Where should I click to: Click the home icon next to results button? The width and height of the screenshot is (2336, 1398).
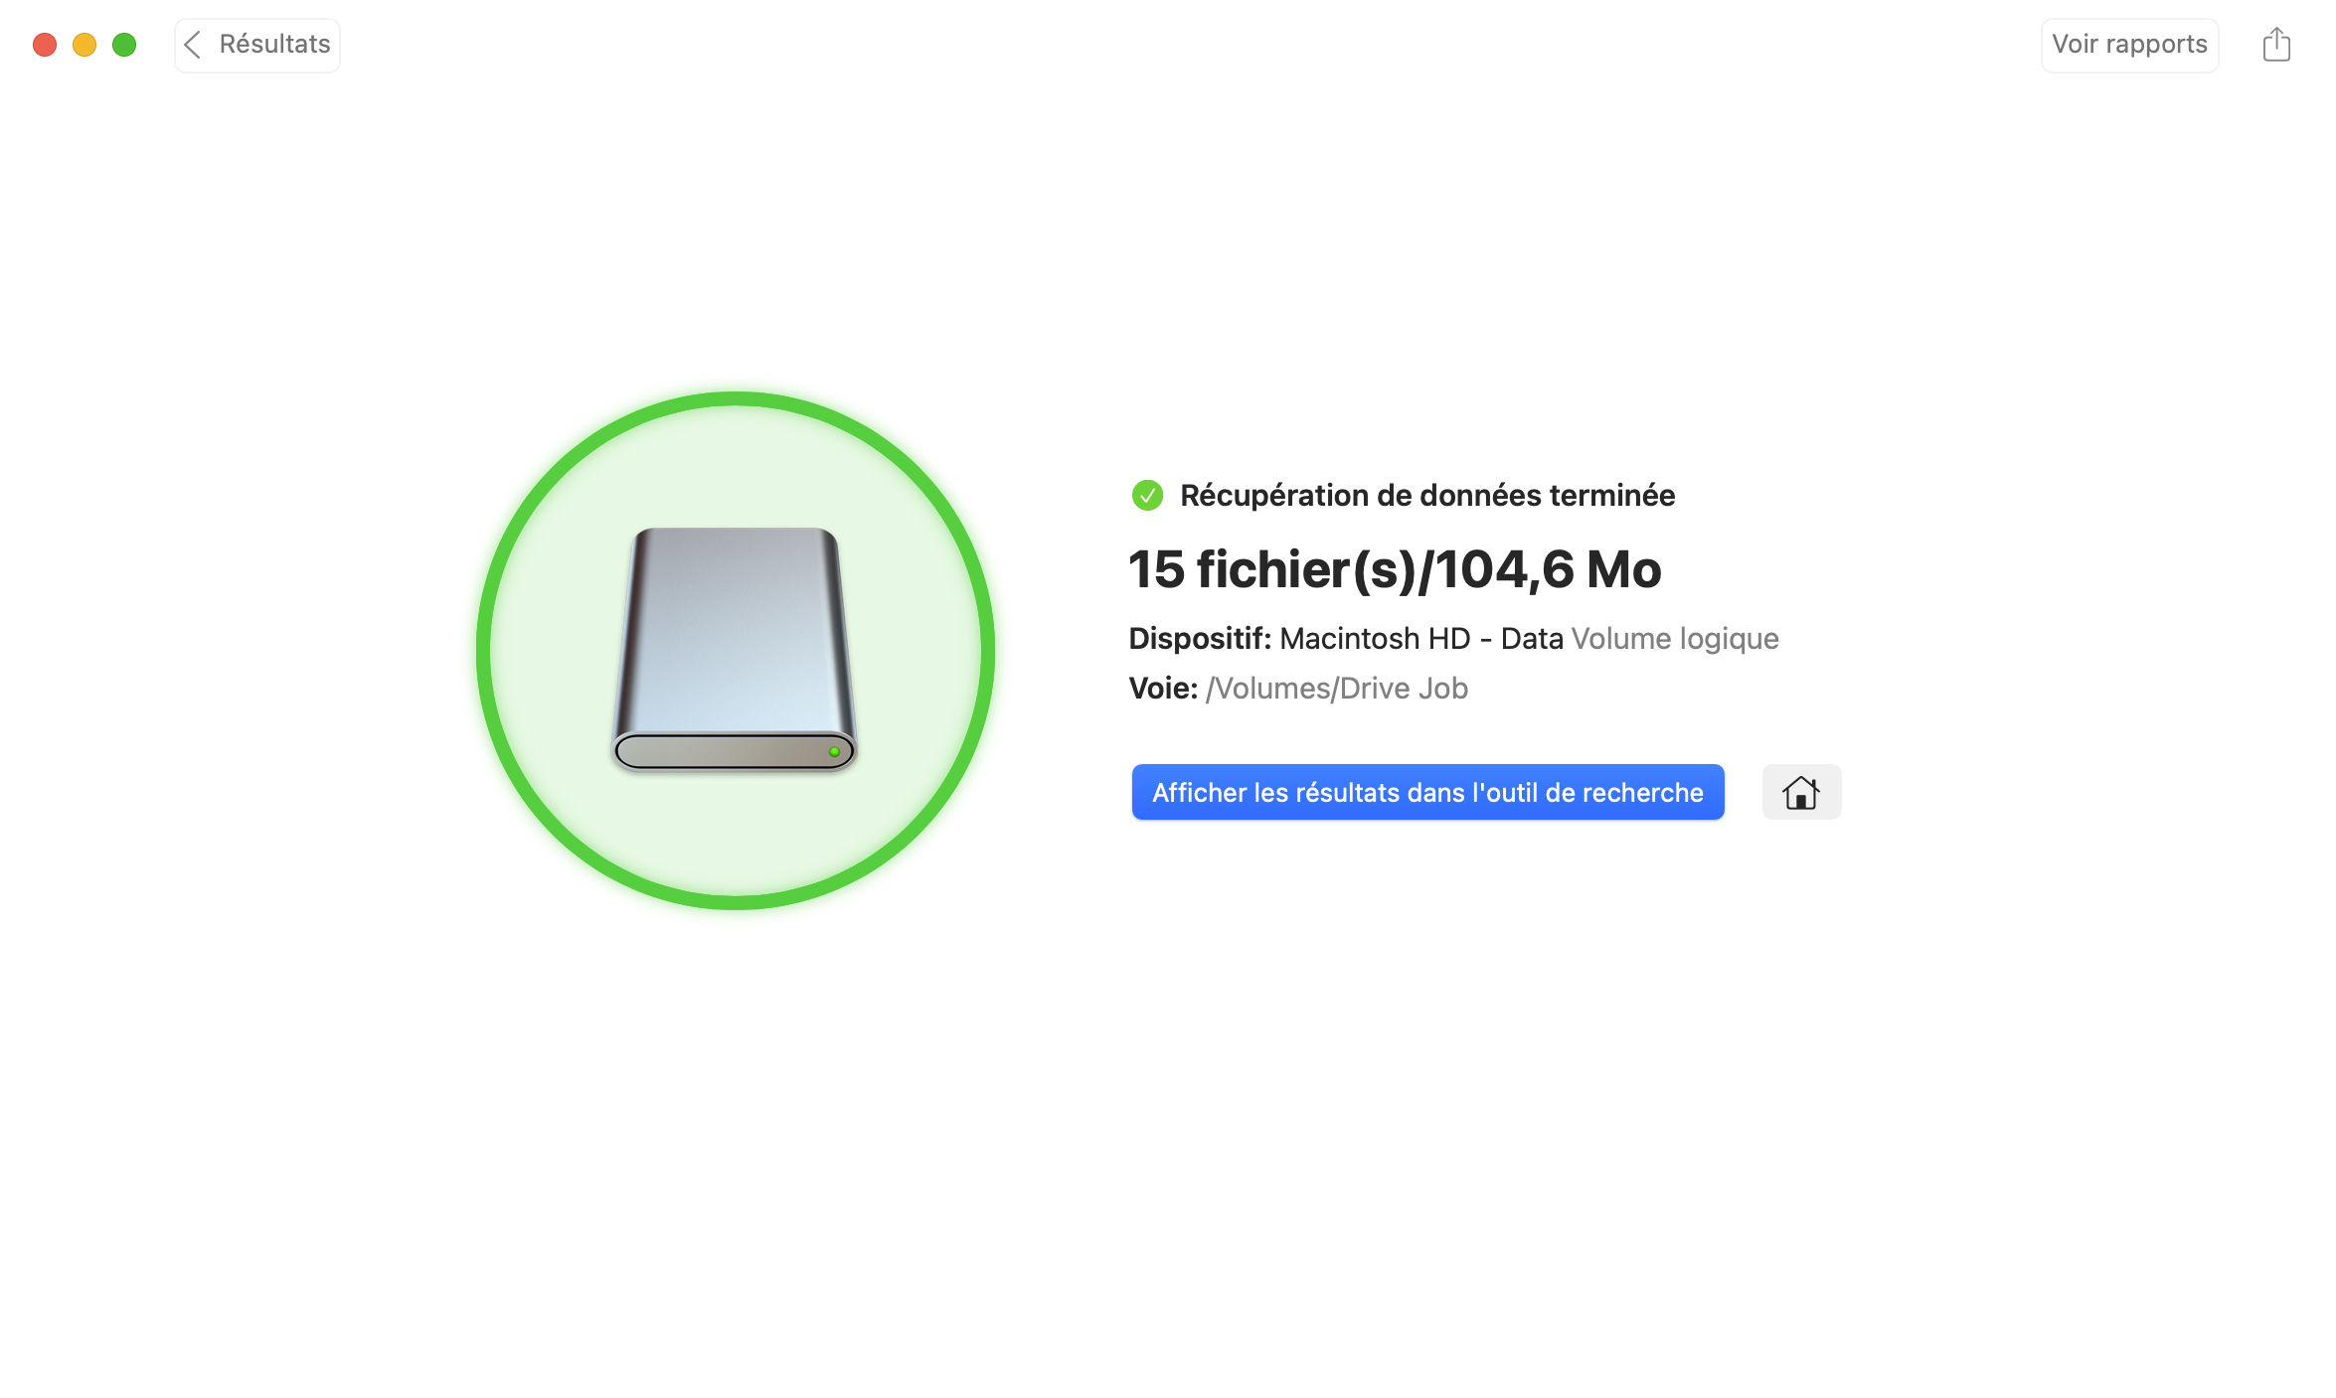tap(1801, 791)
